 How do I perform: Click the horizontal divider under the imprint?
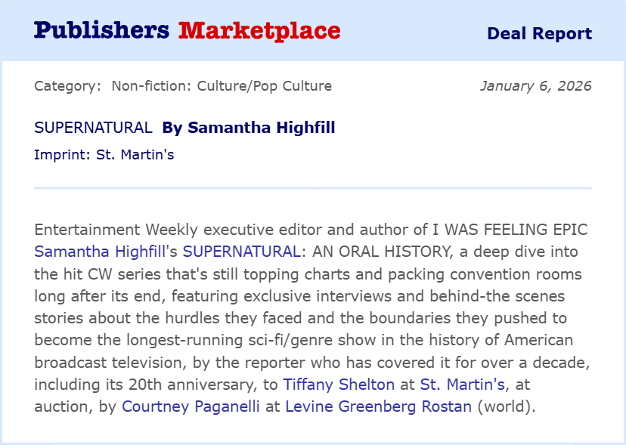pos(313,187)
